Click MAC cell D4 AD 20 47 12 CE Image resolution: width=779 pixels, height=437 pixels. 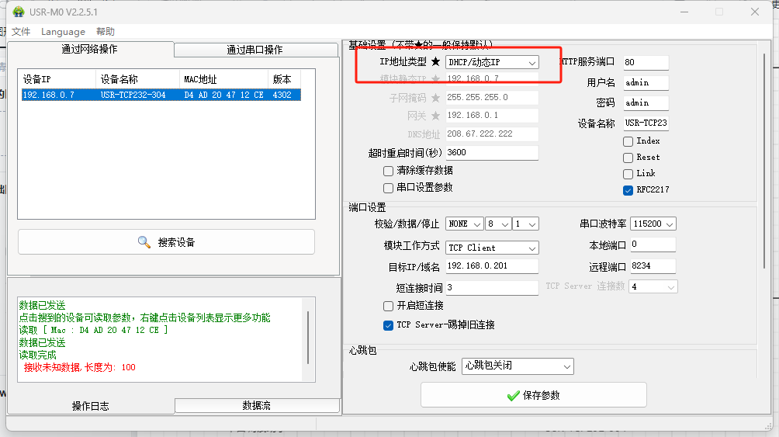coord(223,95)
